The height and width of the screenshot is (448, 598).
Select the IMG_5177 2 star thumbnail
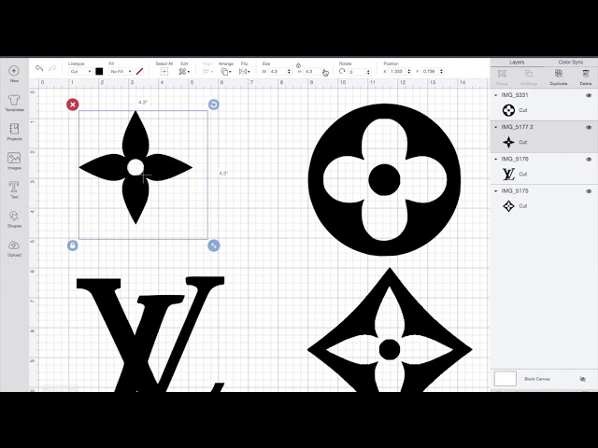point(508,143)
